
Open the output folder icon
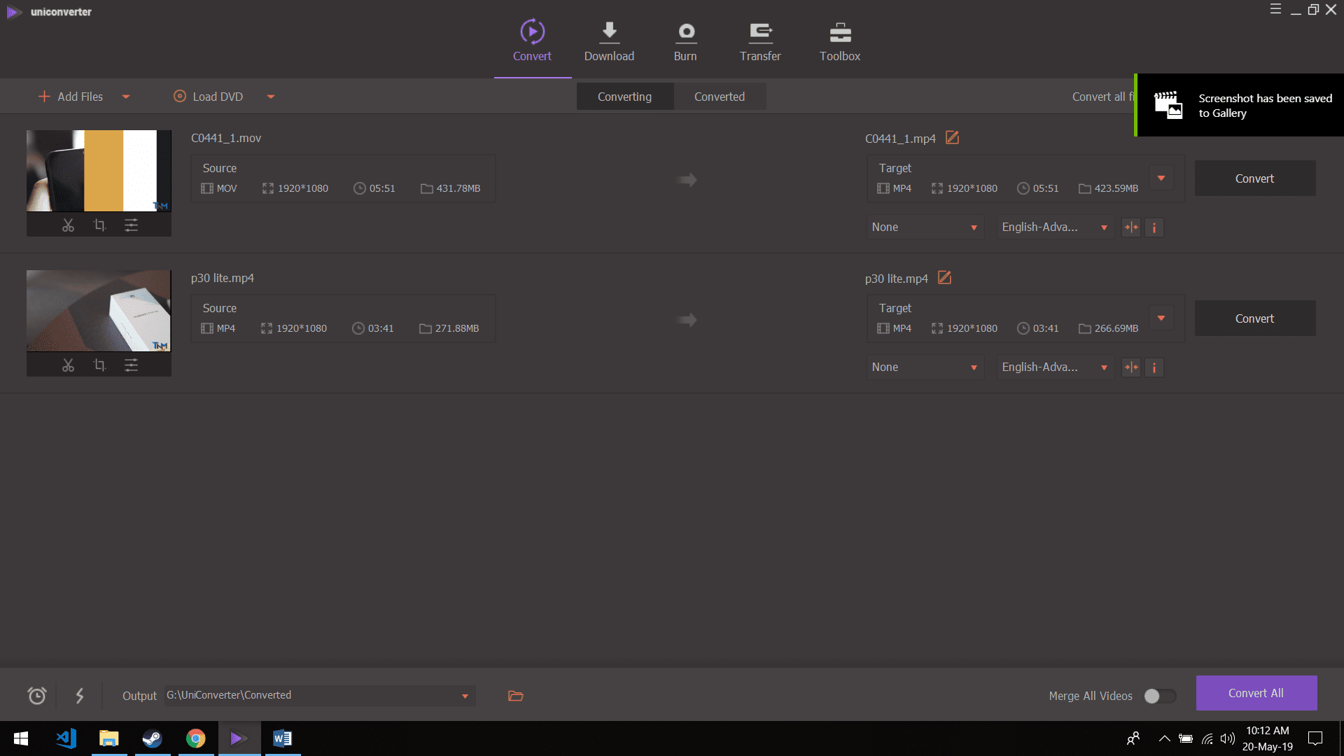pyautogui.click(x=516, y=696)
